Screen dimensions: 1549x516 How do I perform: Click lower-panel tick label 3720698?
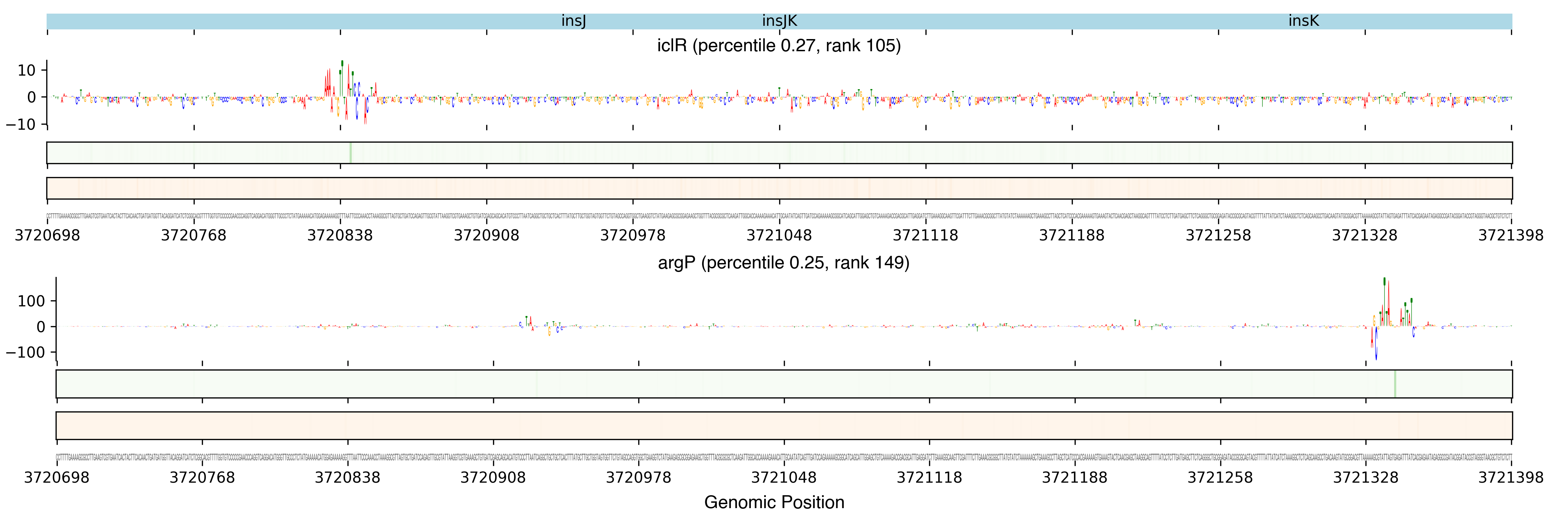click(57, 478)
